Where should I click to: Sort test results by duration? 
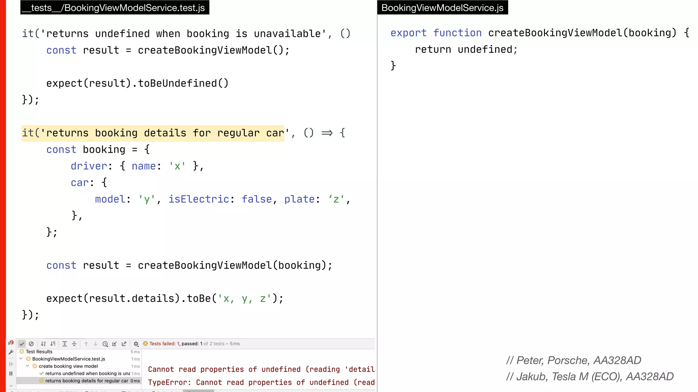[x=53, y=344]
